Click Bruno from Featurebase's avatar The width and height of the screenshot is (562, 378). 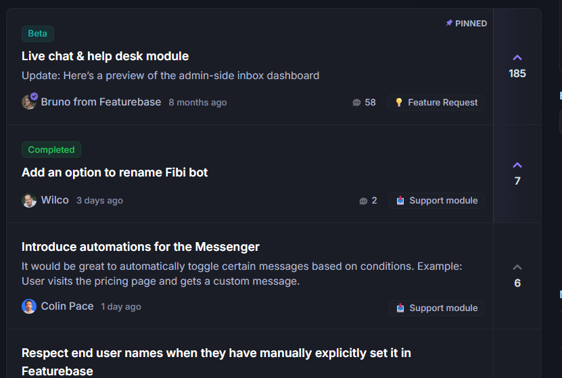coord(29,101)
